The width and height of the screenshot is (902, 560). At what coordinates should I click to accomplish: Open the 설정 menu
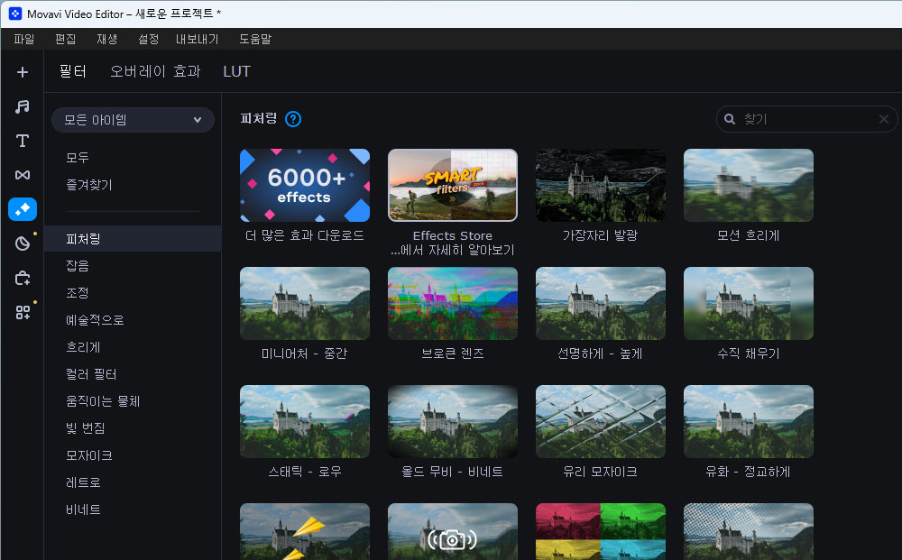(x=149, y=39)
